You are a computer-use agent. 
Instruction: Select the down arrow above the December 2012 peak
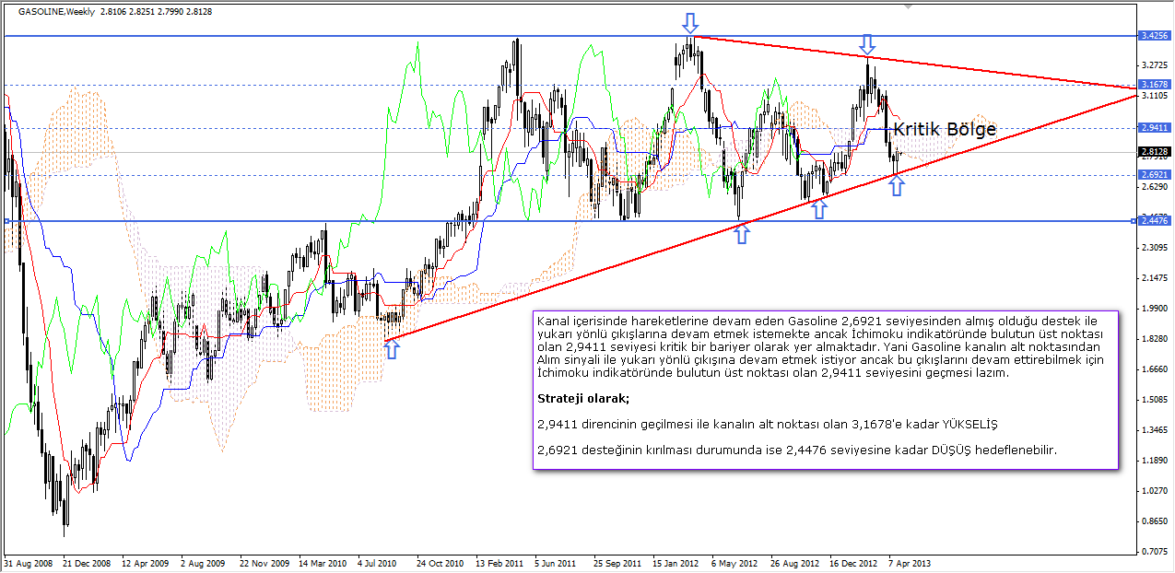[866, 42]
